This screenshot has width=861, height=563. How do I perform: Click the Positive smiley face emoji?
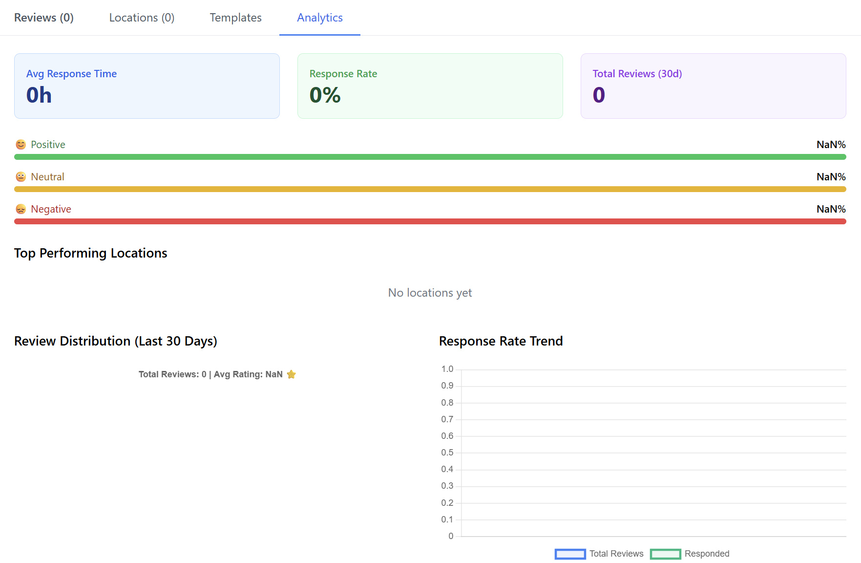point(21,145)
